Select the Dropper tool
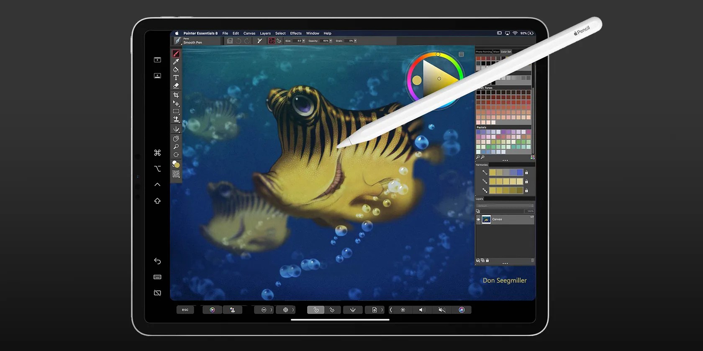Image resolution: width=703 pixels, height=351 pixels. [x=176, y=62]
